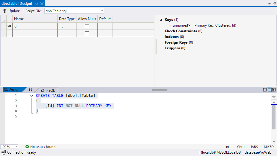277x156 pixels.
Task: Click the Id name cell
Action: point(35,26)
